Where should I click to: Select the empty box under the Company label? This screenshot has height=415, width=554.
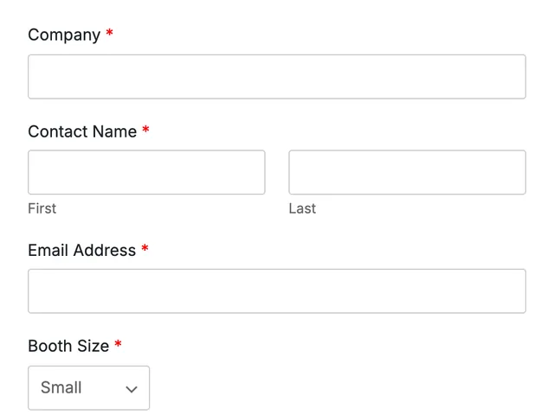pyautogui.click(x=277, y=77)
